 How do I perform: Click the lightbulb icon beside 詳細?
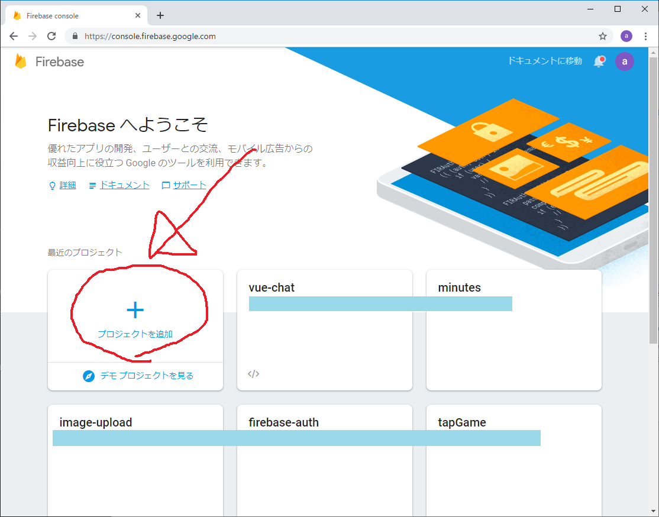[52, 185]
